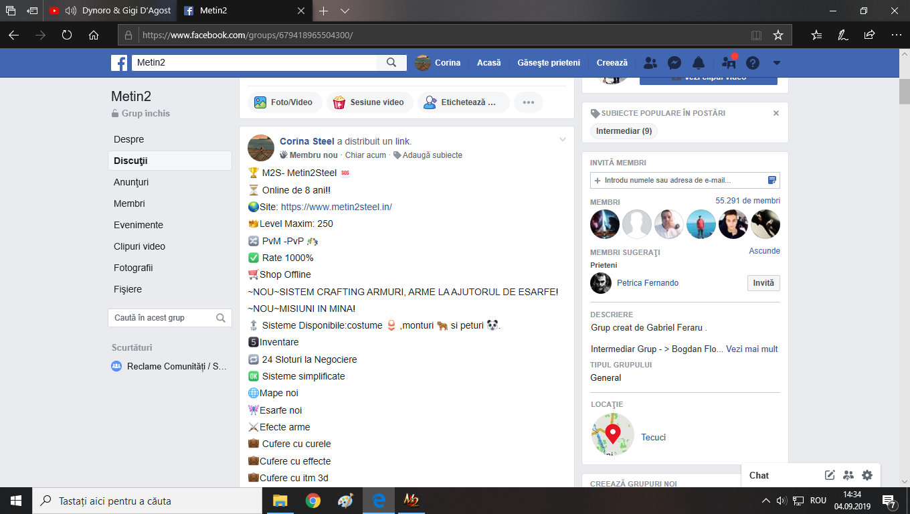The width and height of the screenshot is (910, 514).
Task: Open Messenger icon in top bar
Action: pos(674,63)
